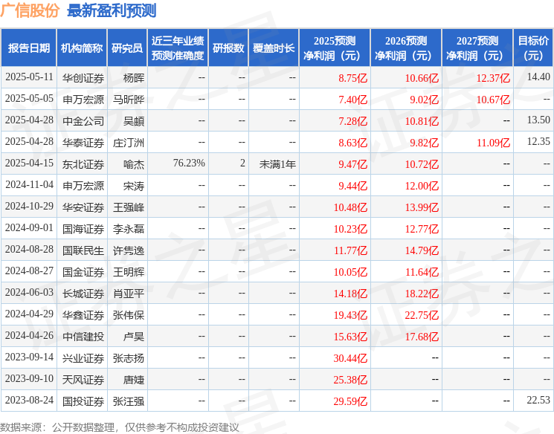Select analyst 杨晖

134,78
